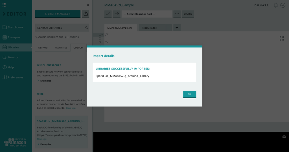
Task: Toggle fullscreen editor icon
Action: (x=282, y=38)
